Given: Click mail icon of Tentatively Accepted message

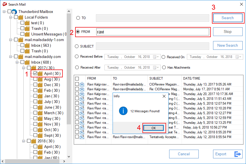Looking at the screenshot, I should (82, 137).
